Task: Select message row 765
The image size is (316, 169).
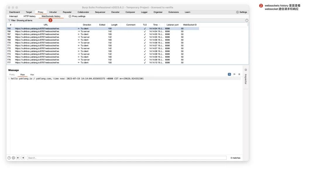Action: (x=103, y=29)
